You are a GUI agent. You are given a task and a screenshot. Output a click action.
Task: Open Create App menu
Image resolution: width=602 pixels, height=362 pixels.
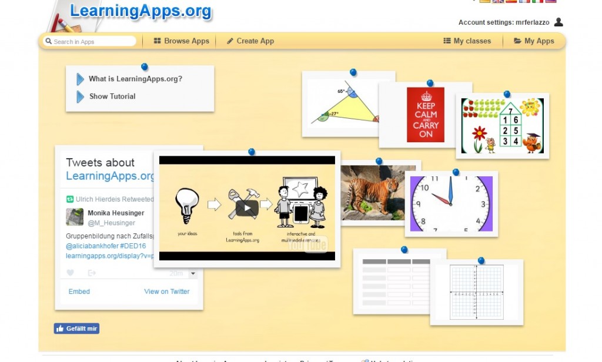click(x=250, y=41)
